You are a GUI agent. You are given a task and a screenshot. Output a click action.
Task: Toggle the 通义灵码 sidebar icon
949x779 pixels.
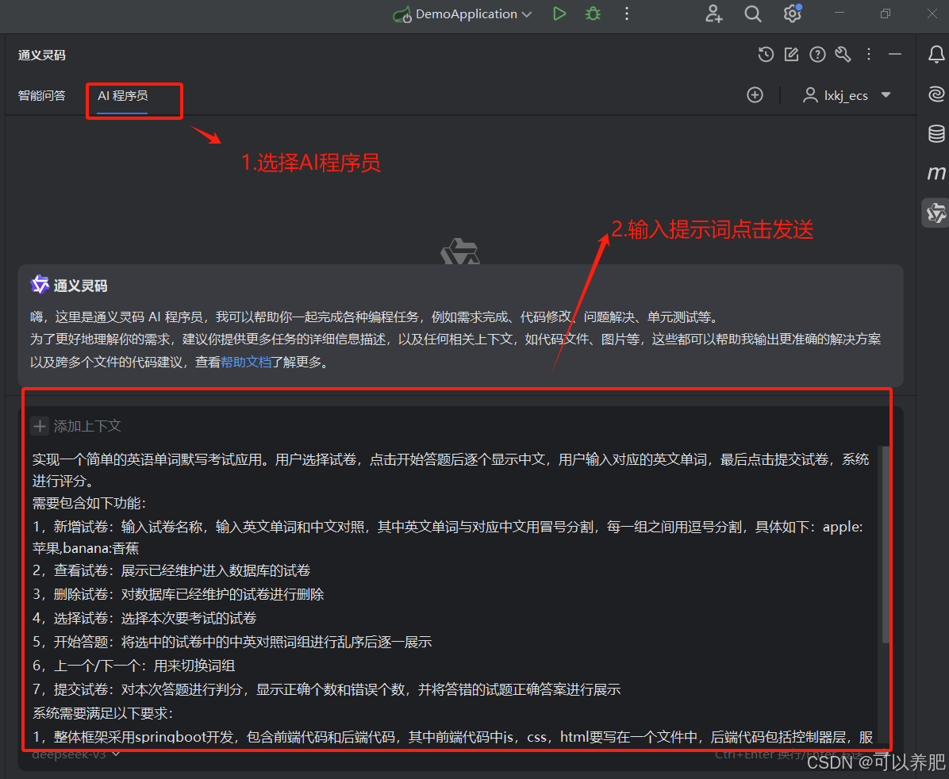point(936,213)
